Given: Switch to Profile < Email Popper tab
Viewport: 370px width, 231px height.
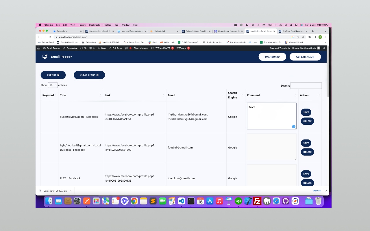Looking at the screenshot, I should pyautogui.click(x=293, y=31).
